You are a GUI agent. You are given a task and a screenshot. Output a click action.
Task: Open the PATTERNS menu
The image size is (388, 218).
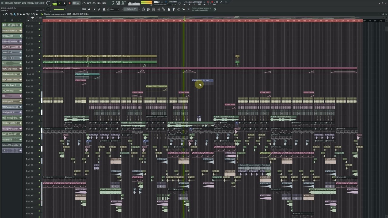point(17,3)
